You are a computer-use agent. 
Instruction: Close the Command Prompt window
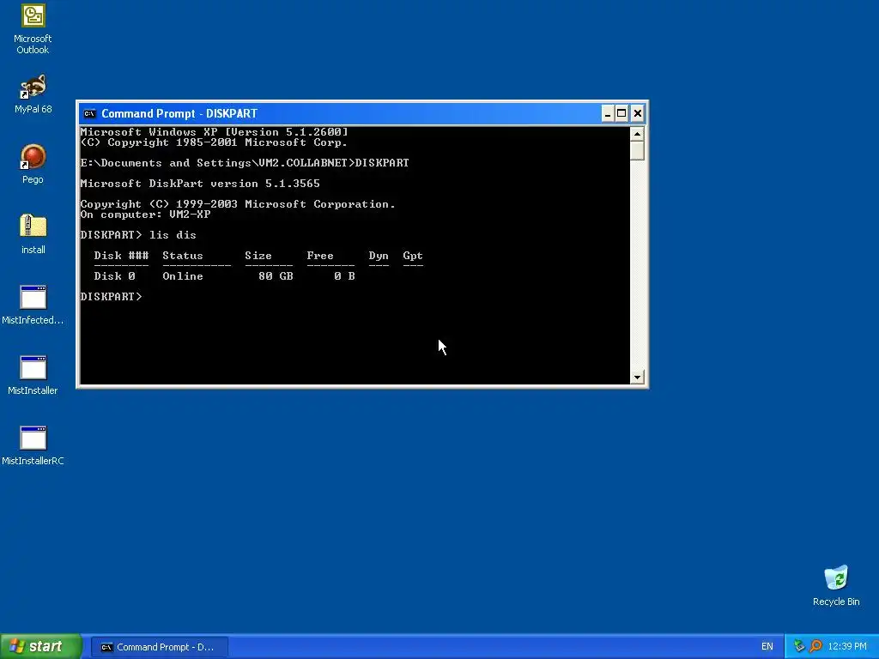pyautogui.click(x=638, y=114)
